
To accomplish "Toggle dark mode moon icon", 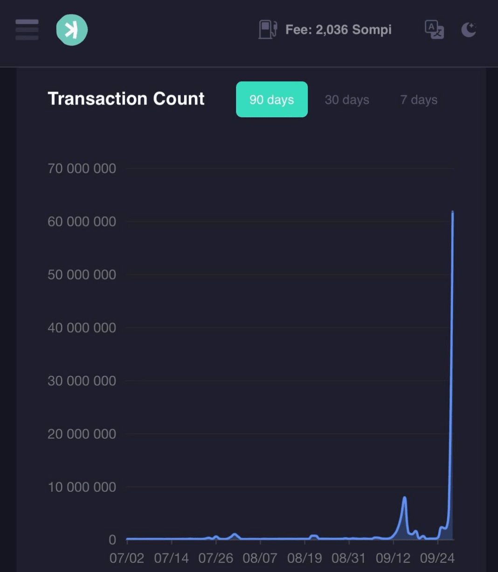I will tap(469, 30).
